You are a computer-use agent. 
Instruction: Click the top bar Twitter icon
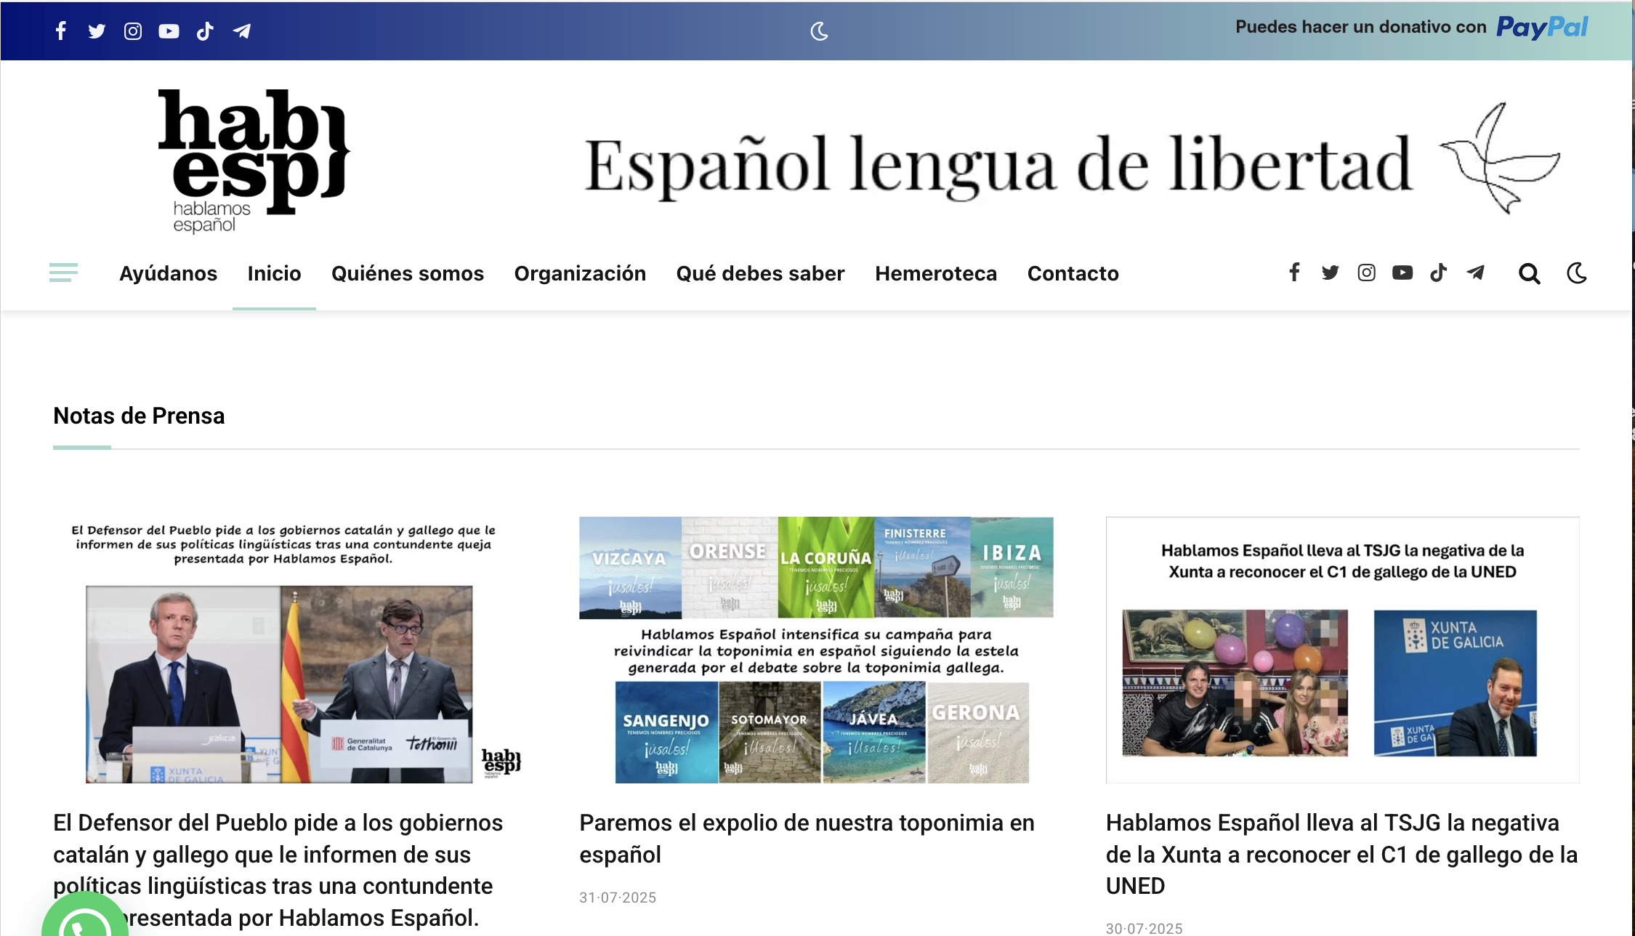(97, 31)
